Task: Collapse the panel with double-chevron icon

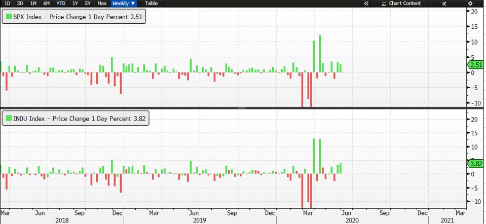Action: (366, 4)
